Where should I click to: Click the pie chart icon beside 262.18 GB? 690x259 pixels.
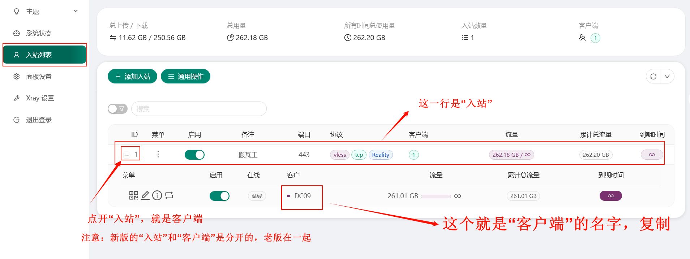[x=230, y=38]
